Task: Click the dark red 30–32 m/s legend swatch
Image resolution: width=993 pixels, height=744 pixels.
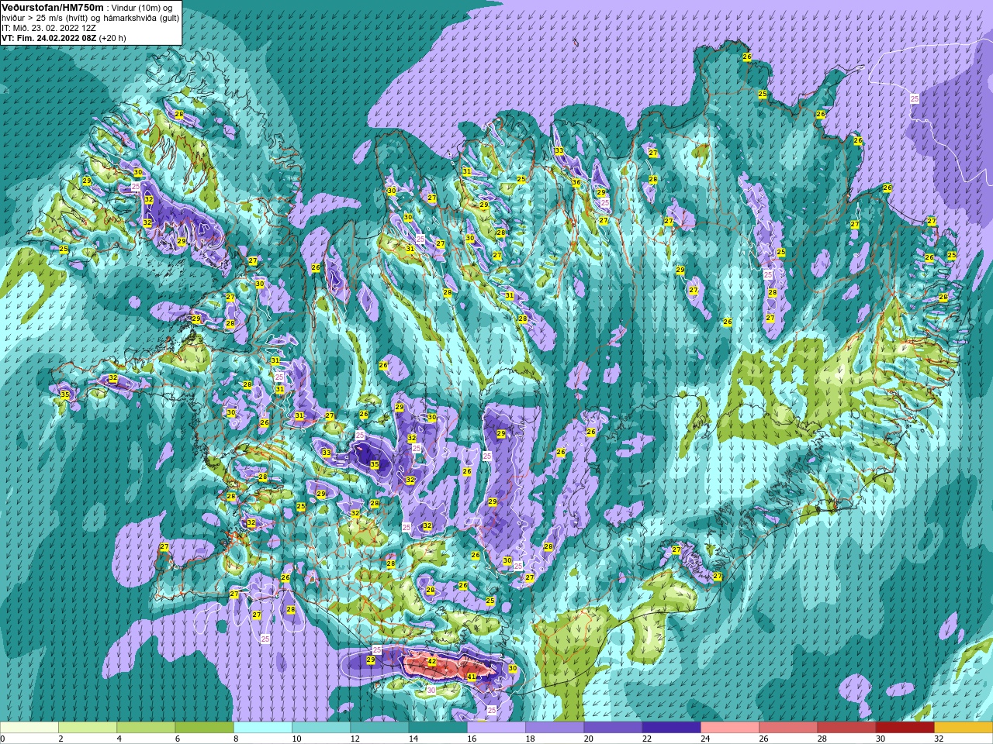Action: pyautogui.click(x=905, y=728)
